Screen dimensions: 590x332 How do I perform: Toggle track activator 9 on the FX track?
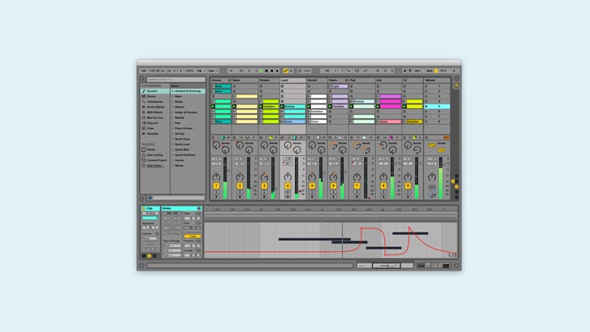(x=408, y=185)
